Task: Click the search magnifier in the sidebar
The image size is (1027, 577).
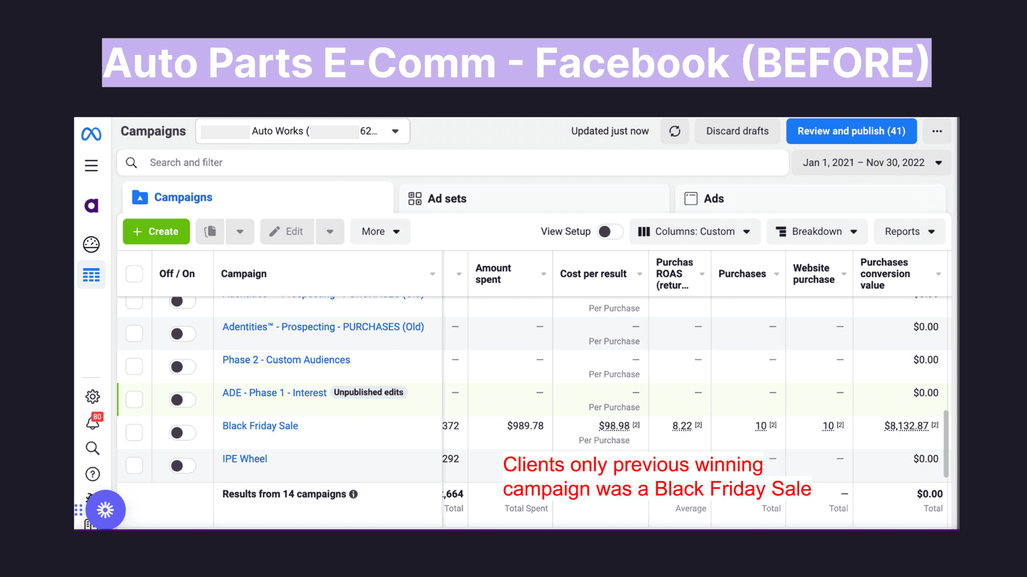Action: (x=92, y=448)
